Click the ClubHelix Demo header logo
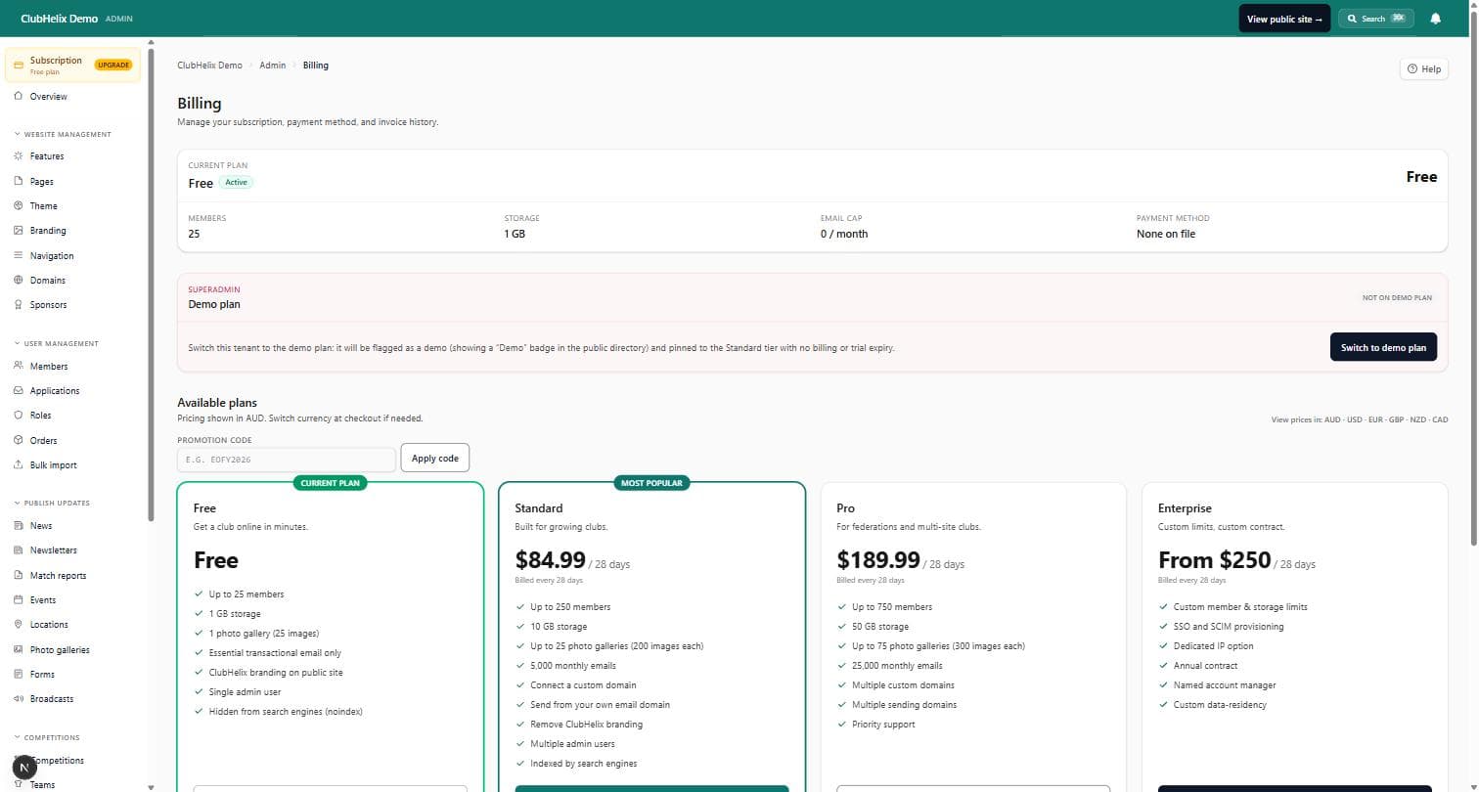 point(59,19)
